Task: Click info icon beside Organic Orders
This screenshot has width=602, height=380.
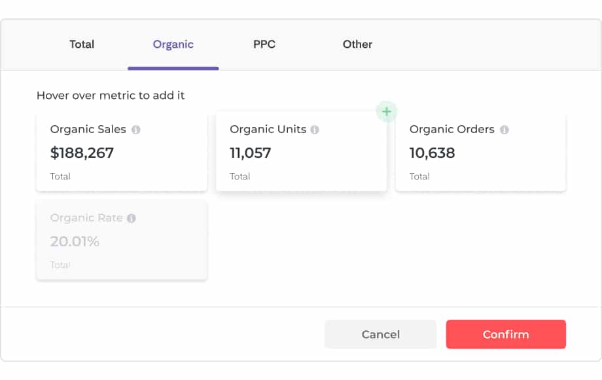Action: (504, 130)
